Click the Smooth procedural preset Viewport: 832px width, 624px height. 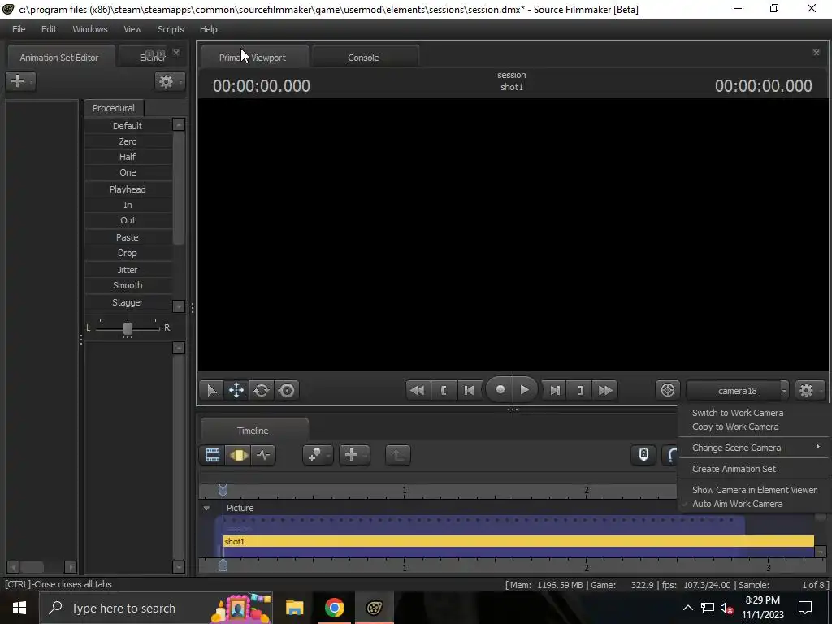(128, 285)
